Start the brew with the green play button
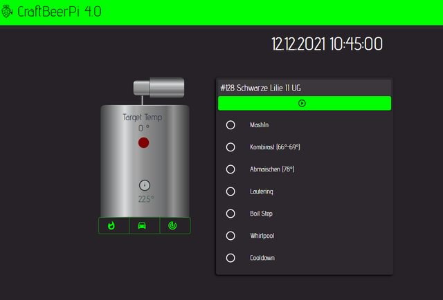 point(305,103)
